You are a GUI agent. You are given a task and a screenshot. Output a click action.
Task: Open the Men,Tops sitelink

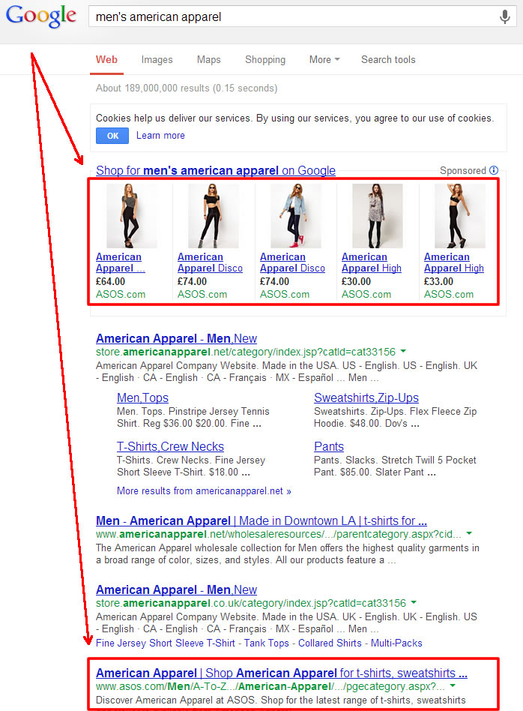pyautogui.click(x=142, y=398)
